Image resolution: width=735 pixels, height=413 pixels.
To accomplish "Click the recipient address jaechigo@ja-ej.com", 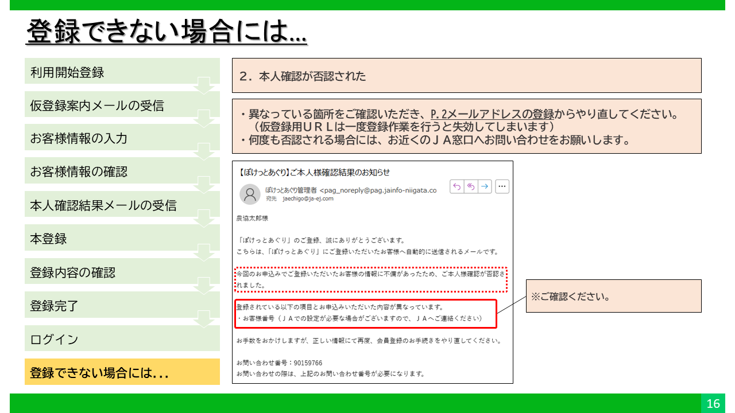I will pos(308,198).
